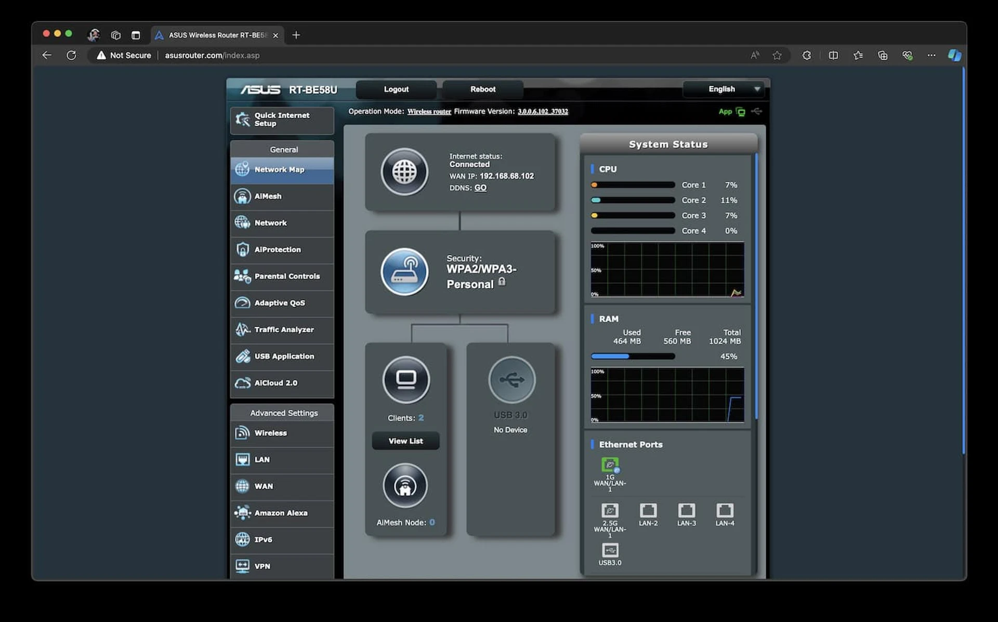Click the Not Secure site warning
This screenshot has width=998, height=622.
pyautogui.click(x=124, y=55)
